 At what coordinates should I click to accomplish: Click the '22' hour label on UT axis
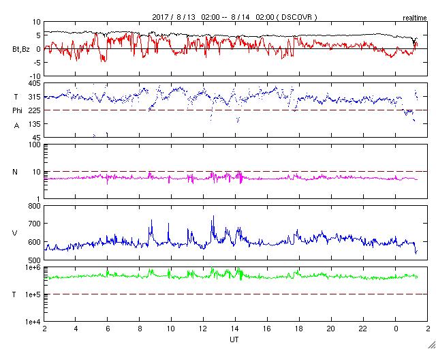pos(364,329)
